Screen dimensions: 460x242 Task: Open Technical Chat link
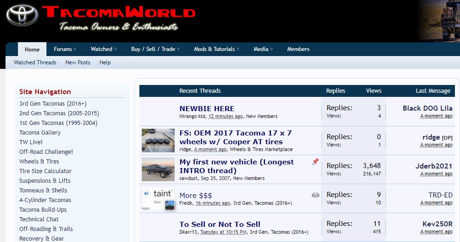tap(39, 219)
